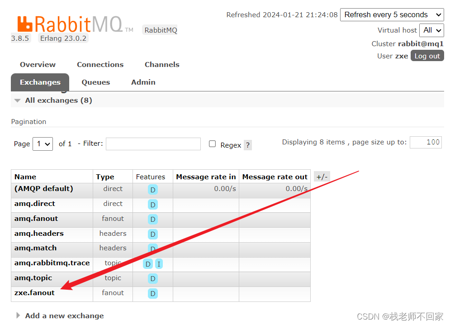The image size is (450, 325).
Task: Click the 3.8.5 version label
Action: pyautogui.click(x=20, y=38)
